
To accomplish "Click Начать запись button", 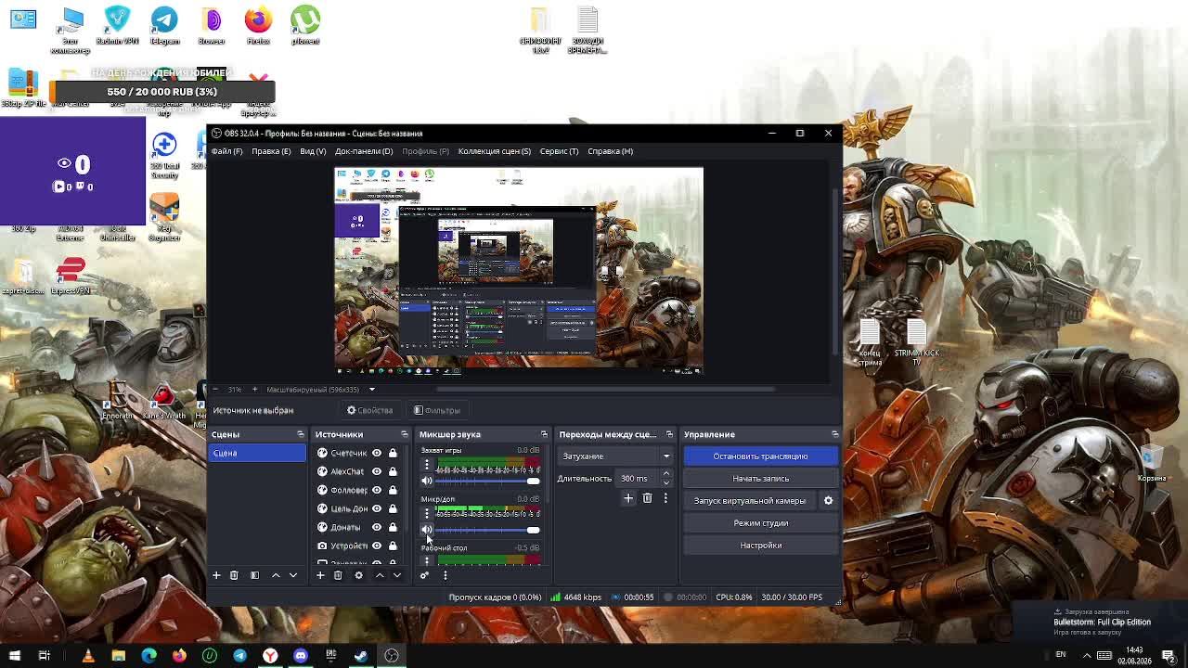I will pos(761,479).
